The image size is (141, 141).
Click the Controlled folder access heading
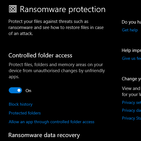coord(40,55)
